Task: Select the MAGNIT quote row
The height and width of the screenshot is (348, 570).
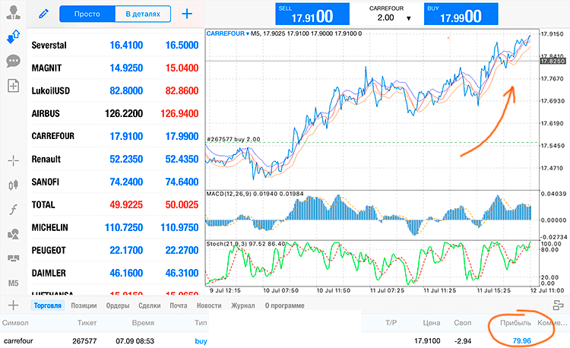Action: tap(116, 68)
